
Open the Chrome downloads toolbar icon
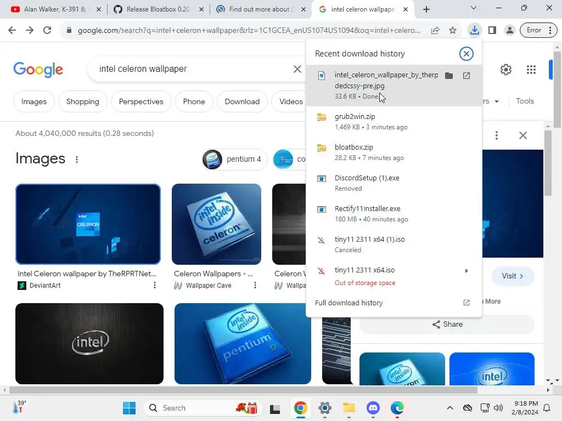[x=475, y=30]
